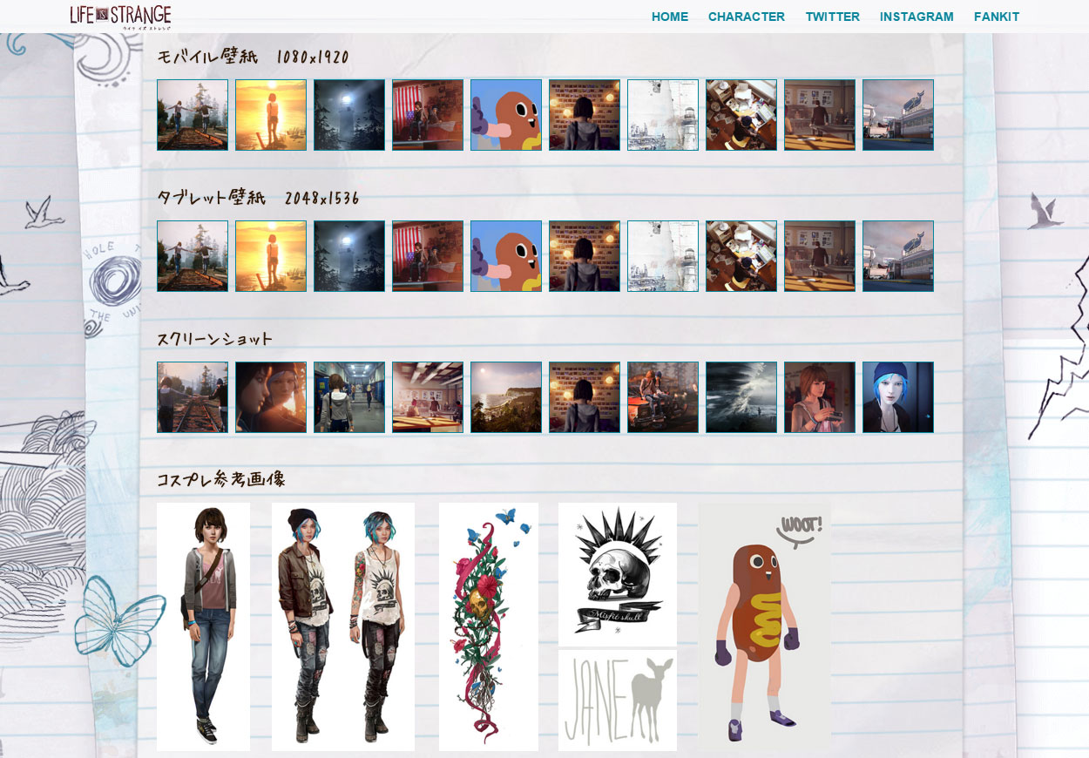1089x758 pixels.
Task: Open tablet wallpaper hotdog man thumbs-up thumbnail
Action: 506,256
